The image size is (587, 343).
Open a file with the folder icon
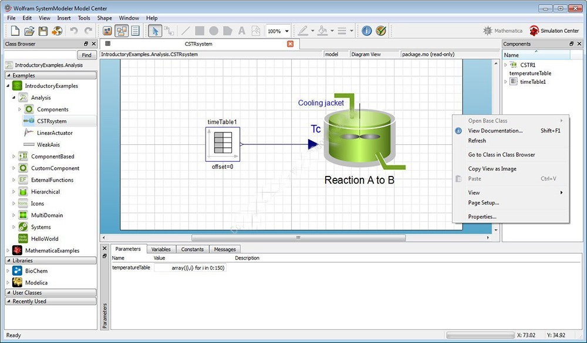pyautogui.click(x=29, y=30)
